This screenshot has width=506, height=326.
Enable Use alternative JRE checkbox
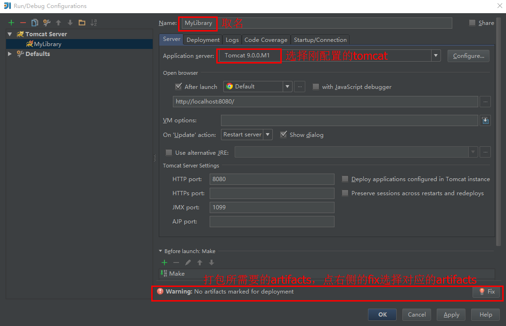tap(169, 152)
